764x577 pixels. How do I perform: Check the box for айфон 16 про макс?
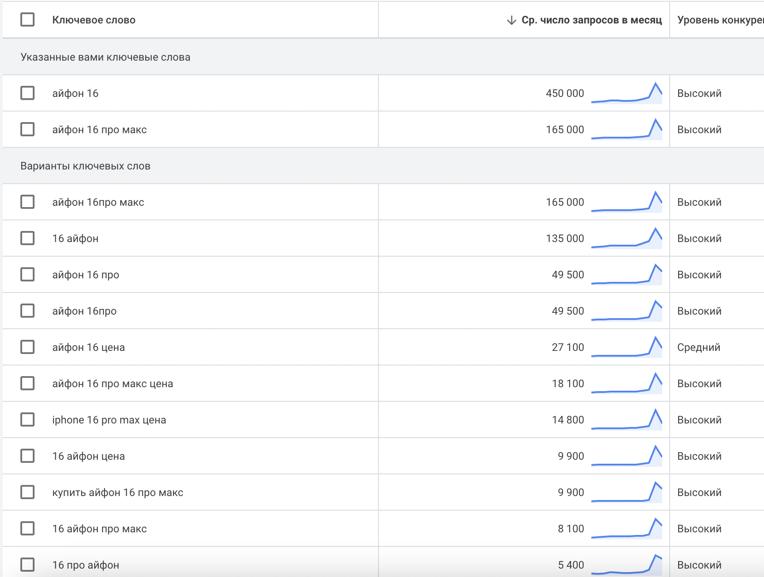tap(27, 129)
